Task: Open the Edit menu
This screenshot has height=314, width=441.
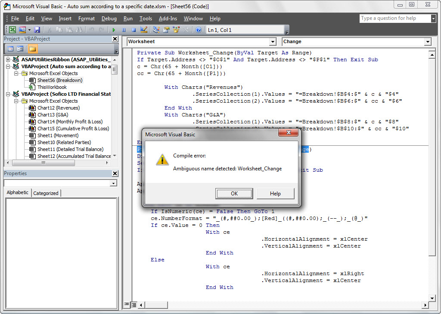Action: coord(30,19)
